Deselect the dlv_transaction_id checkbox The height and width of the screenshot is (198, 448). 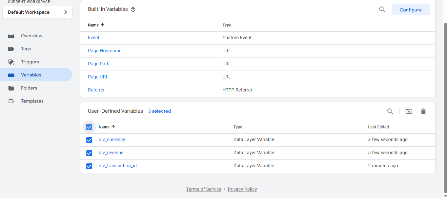pos(89,166)
